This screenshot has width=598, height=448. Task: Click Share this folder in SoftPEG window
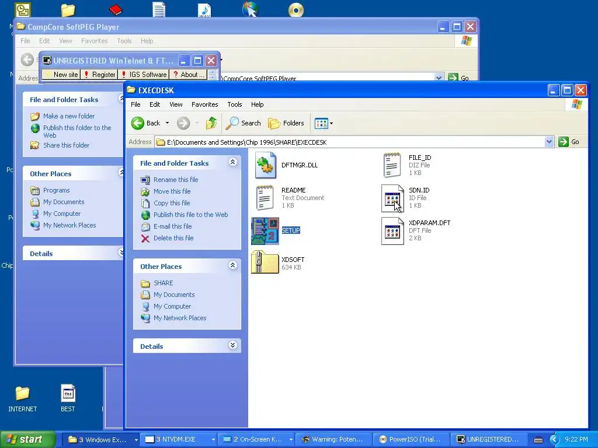[66, 145]
